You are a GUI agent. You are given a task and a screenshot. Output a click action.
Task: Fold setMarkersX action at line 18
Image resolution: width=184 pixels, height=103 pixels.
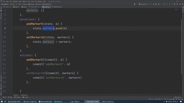pos(12,73)
